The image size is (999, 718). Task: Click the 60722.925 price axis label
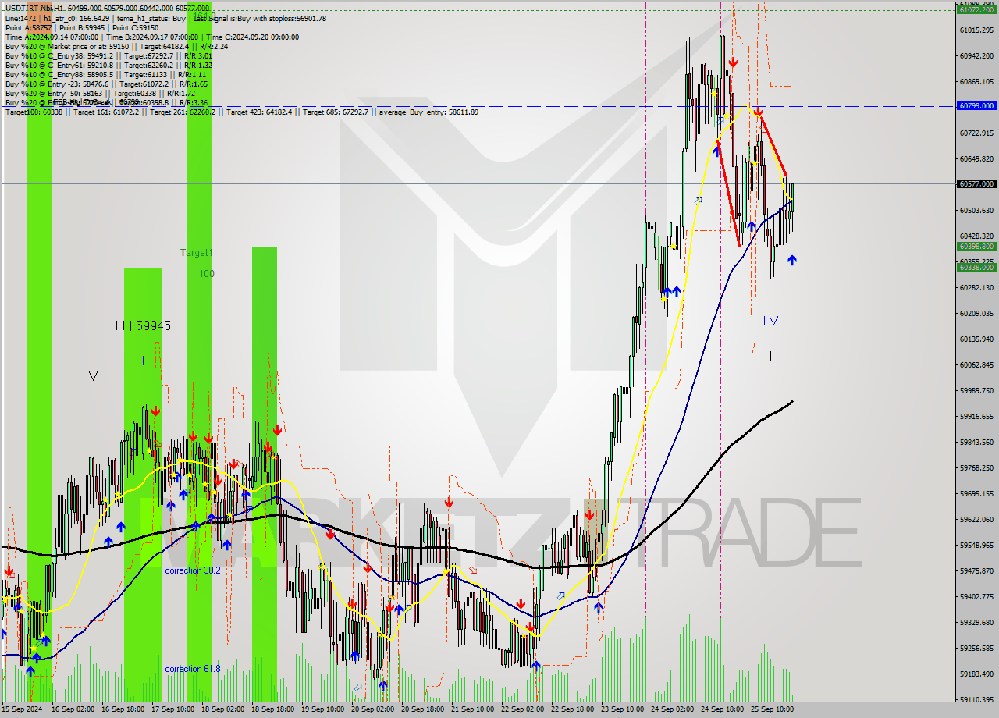[x=977, y=133]
